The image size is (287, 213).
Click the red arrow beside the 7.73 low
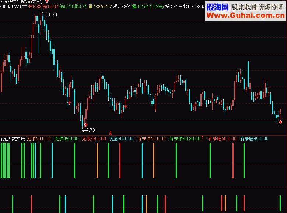coord(86,125)
